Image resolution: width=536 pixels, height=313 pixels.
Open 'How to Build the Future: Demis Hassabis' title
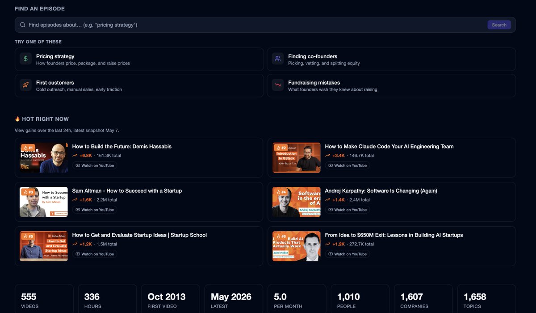(x=122, y=146)
